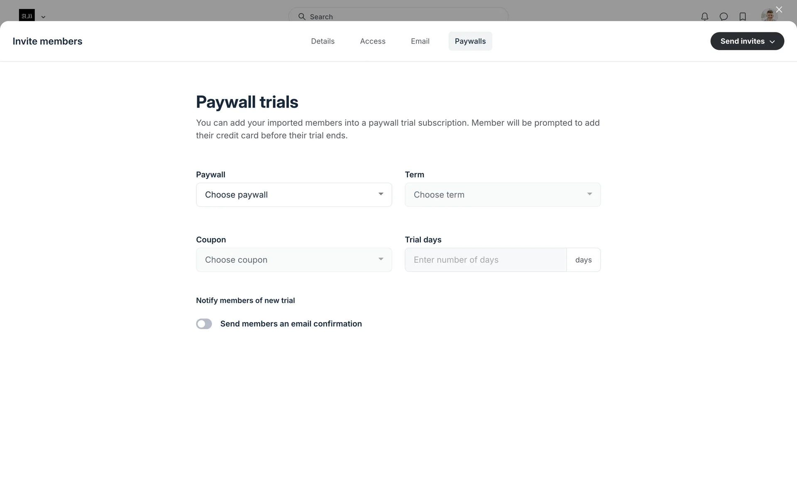Open the bookmarks icon
The width and height of the screenshot is (797, 498).
point(743,17)
